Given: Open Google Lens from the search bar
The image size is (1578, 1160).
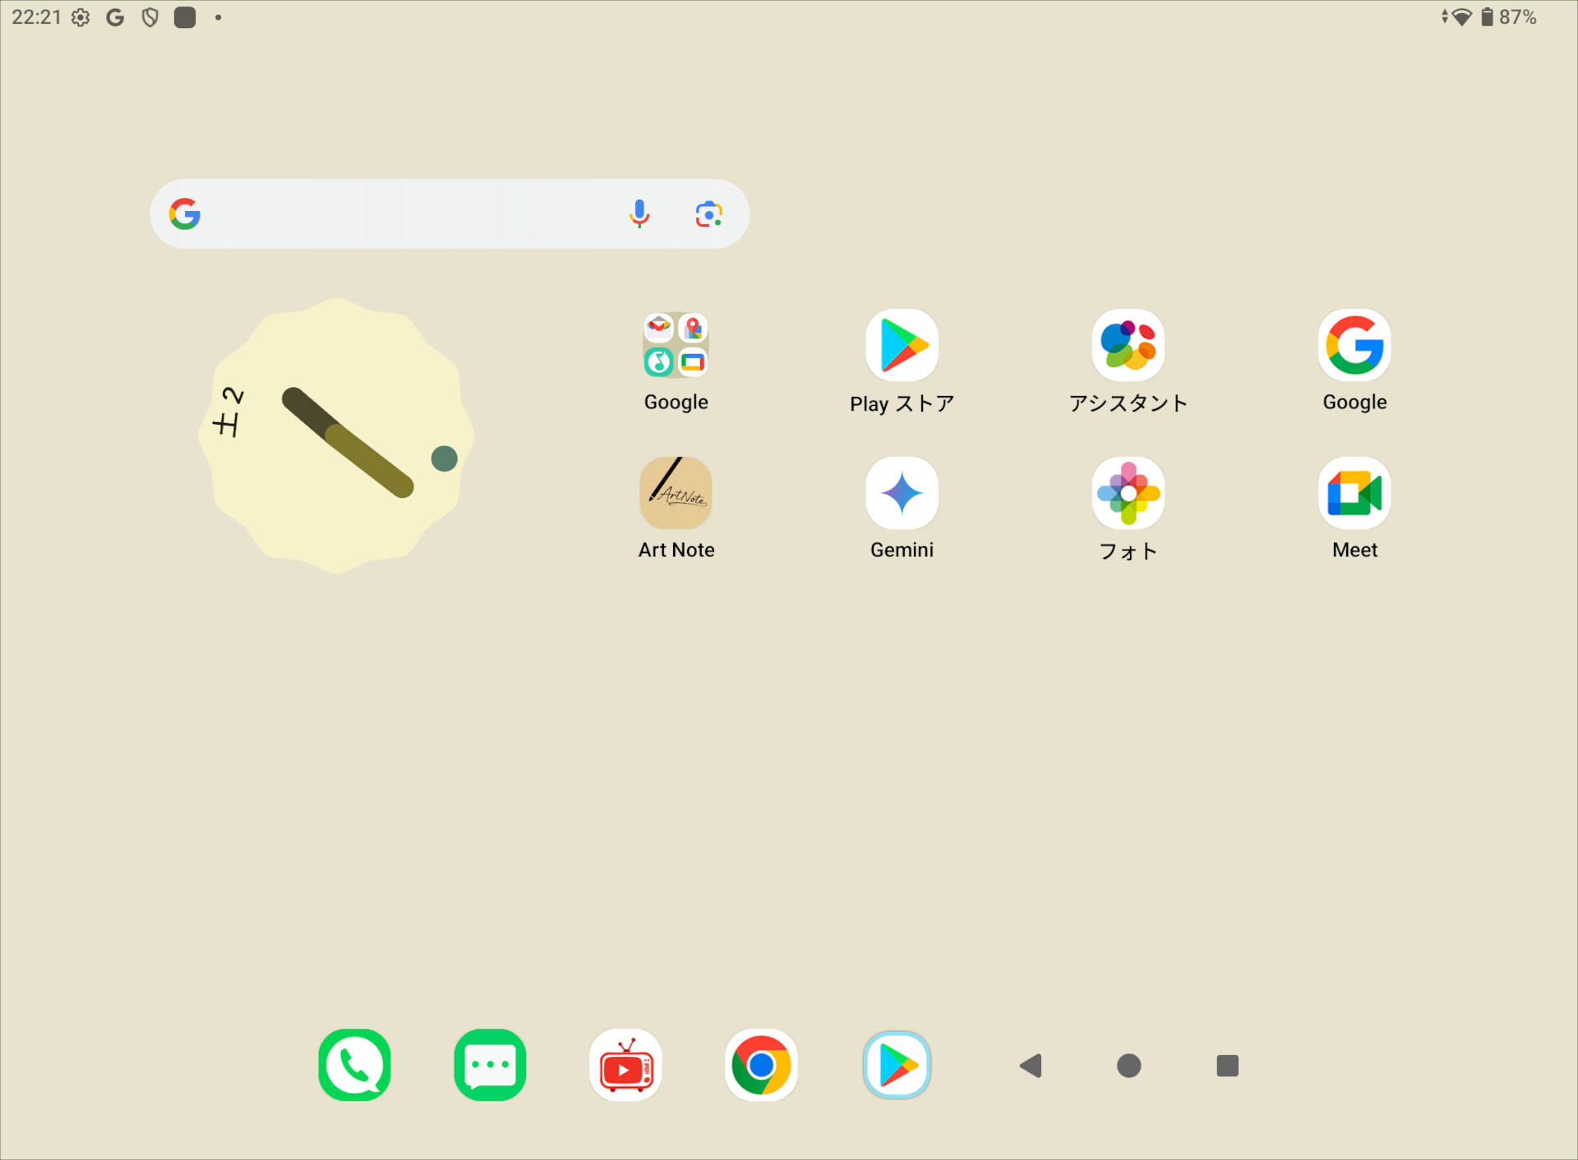Looking at the screenshot, I should [x=708, y=214].
